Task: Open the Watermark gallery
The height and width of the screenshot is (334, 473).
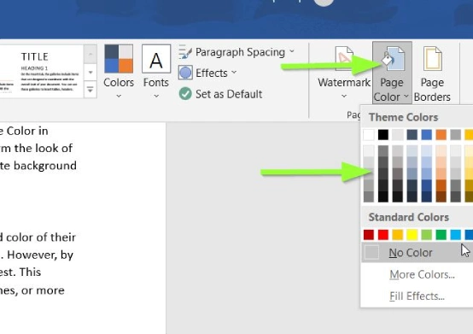Action: 344,72
